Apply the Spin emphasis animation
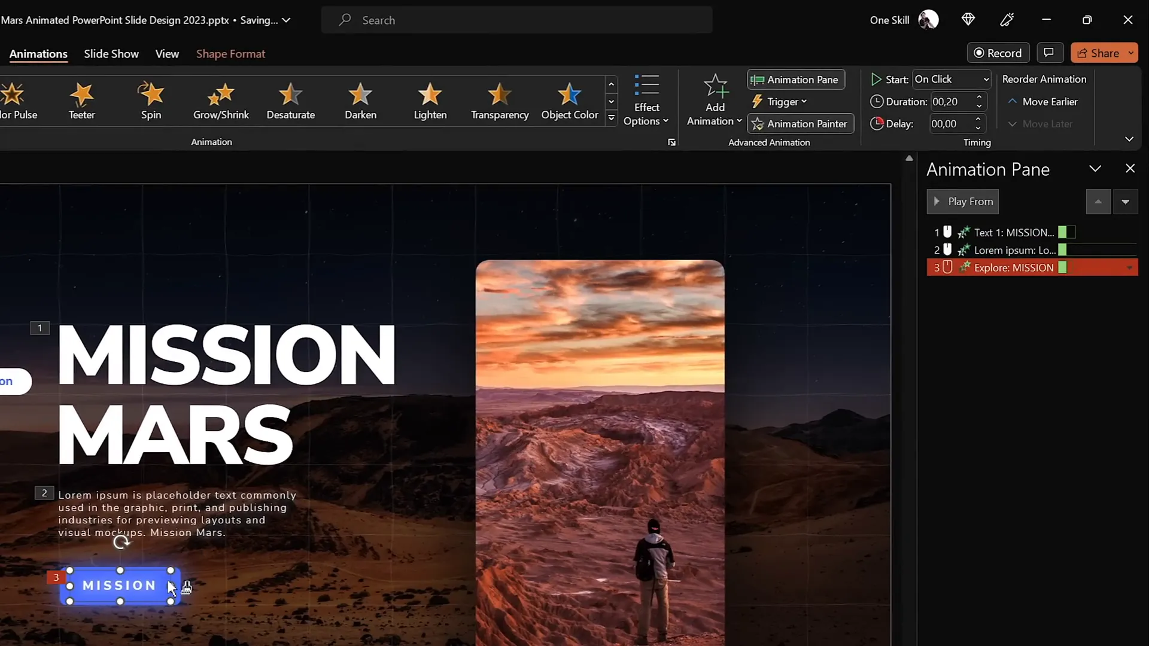The height and width of the screenshot is (646, 1149). pyautogui.click(x=151, y=101)
